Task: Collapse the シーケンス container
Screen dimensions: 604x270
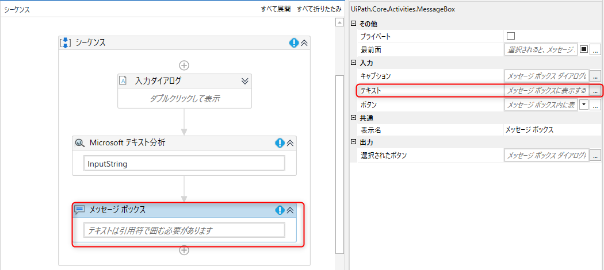Action: click(304, 43)
